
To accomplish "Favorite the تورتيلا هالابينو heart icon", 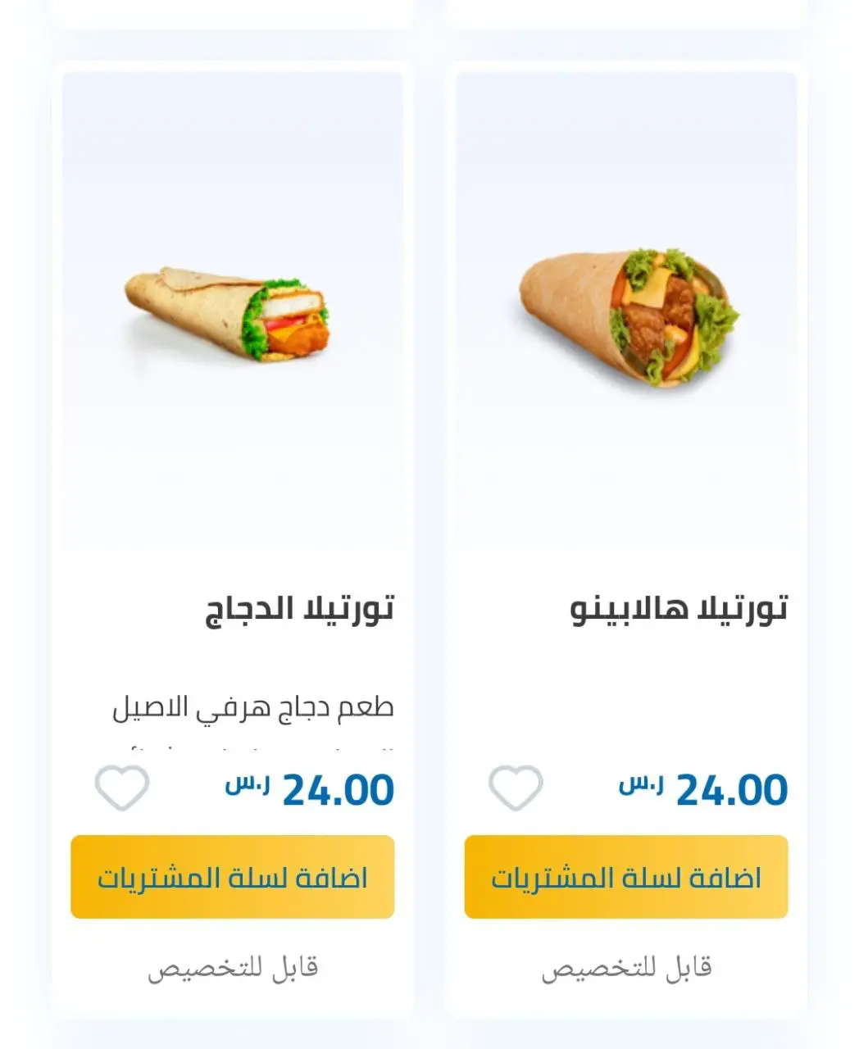I will point(516,788).
